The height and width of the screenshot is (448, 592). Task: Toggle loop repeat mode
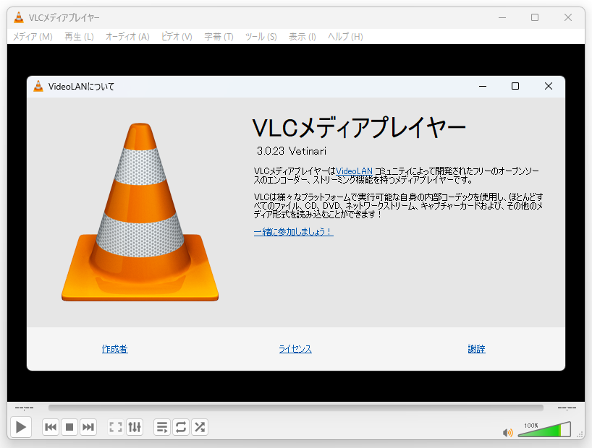pyautogui.click(x=181, y=427)
